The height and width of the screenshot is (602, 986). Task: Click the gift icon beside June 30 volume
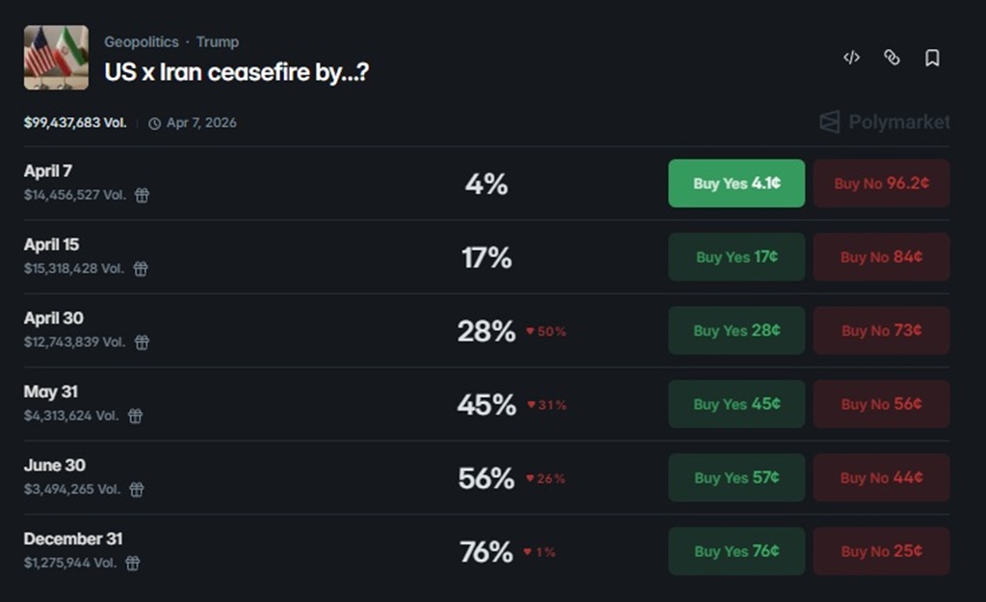click(137, 489)
